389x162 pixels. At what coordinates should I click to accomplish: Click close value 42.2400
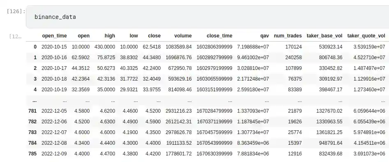(x=152, y=68)
